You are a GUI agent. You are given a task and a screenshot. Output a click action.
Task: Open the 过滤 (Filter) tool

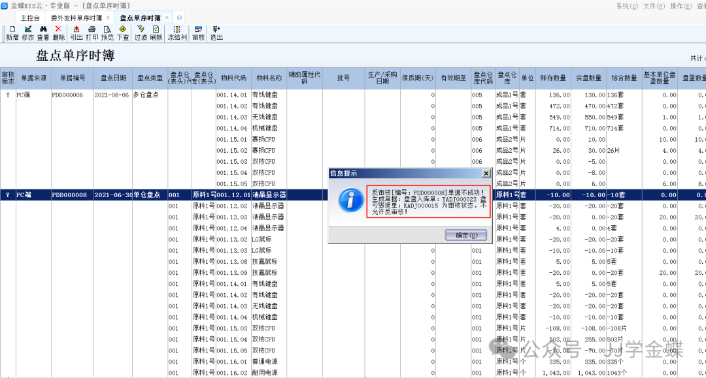tap(141, 33)
